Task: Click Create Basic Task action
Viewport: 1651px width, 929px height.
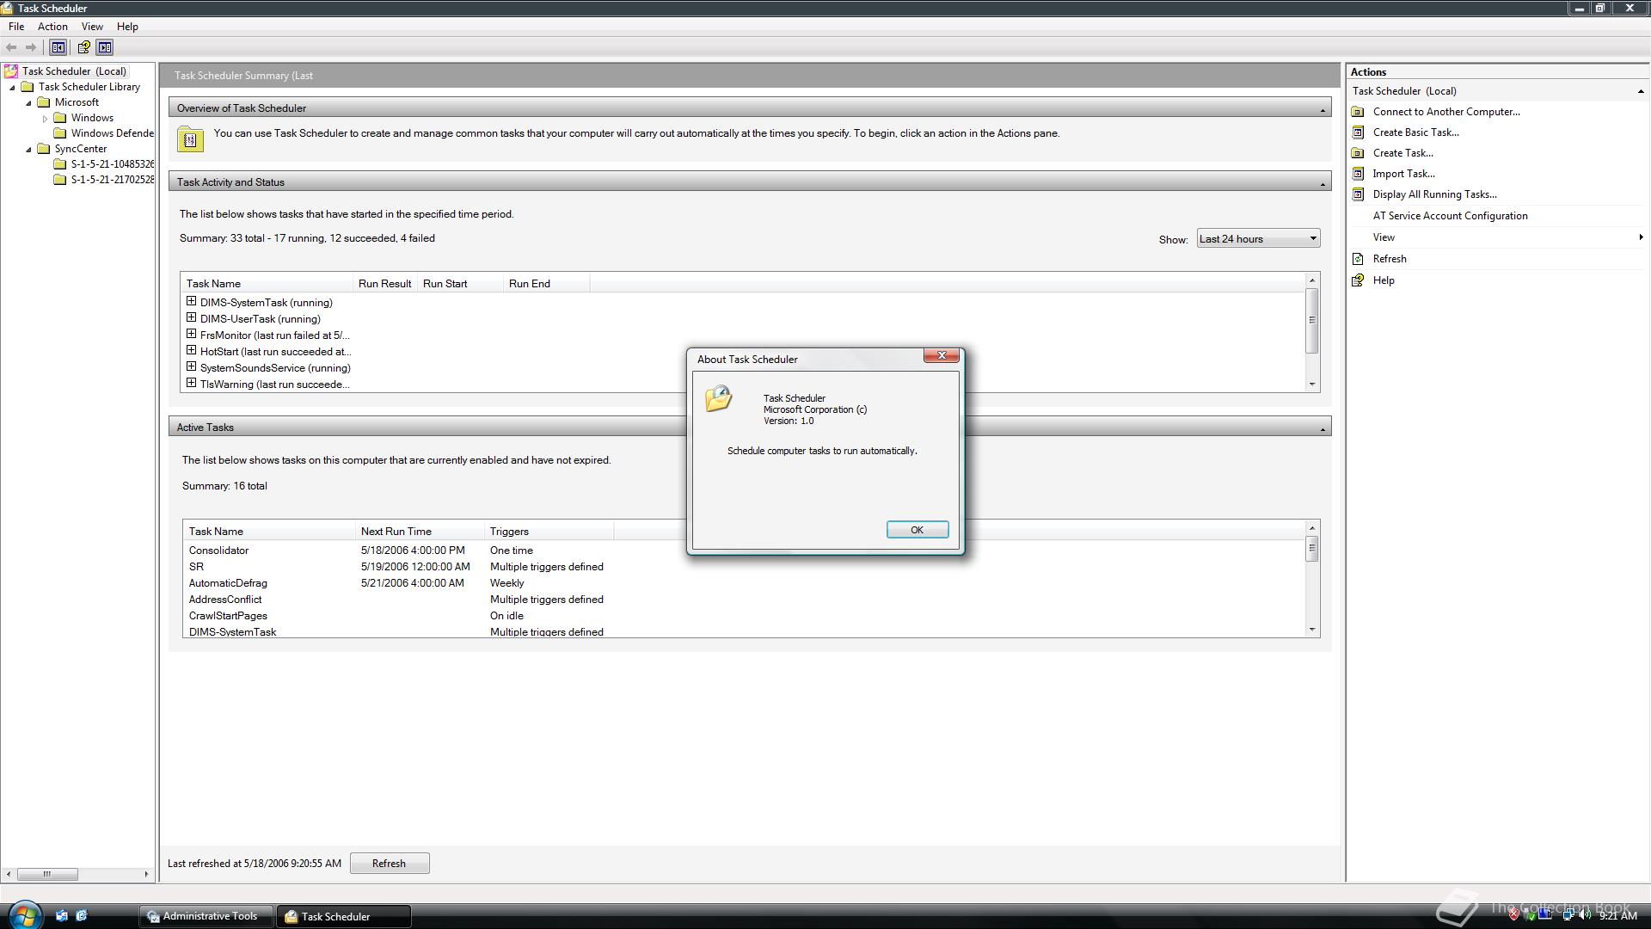Action: [1415, 132]
